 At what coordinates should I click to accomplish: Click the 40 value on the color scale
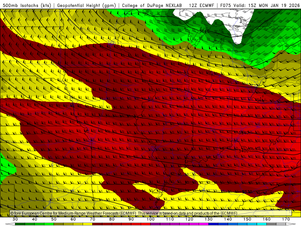click(35, 219)
